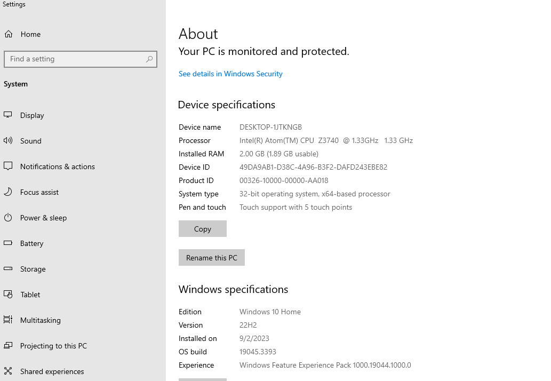Click the Display monitor icon

click(8, 115)
